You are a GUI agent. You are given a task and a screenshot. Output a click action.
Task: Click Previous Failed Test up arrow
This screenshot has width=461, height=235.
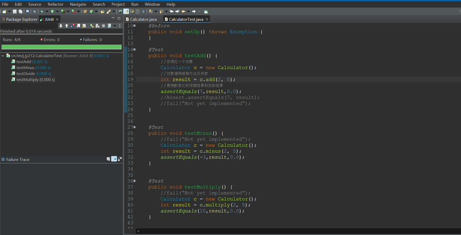(x=67, y=25)
